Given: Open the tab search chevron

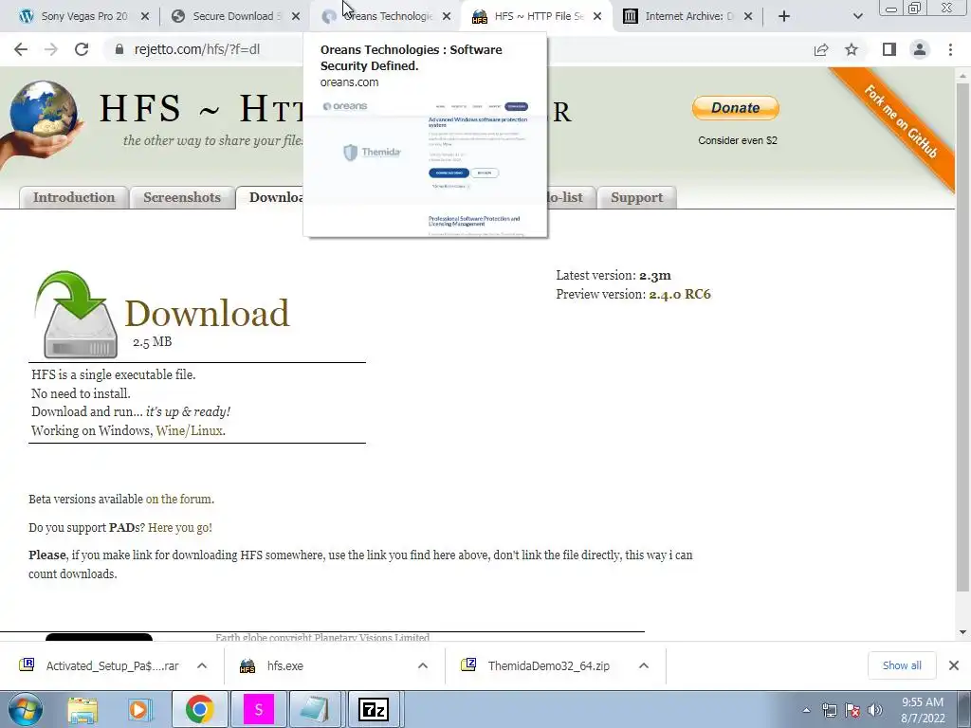Looking at the screenshot, I should (857, 16).
